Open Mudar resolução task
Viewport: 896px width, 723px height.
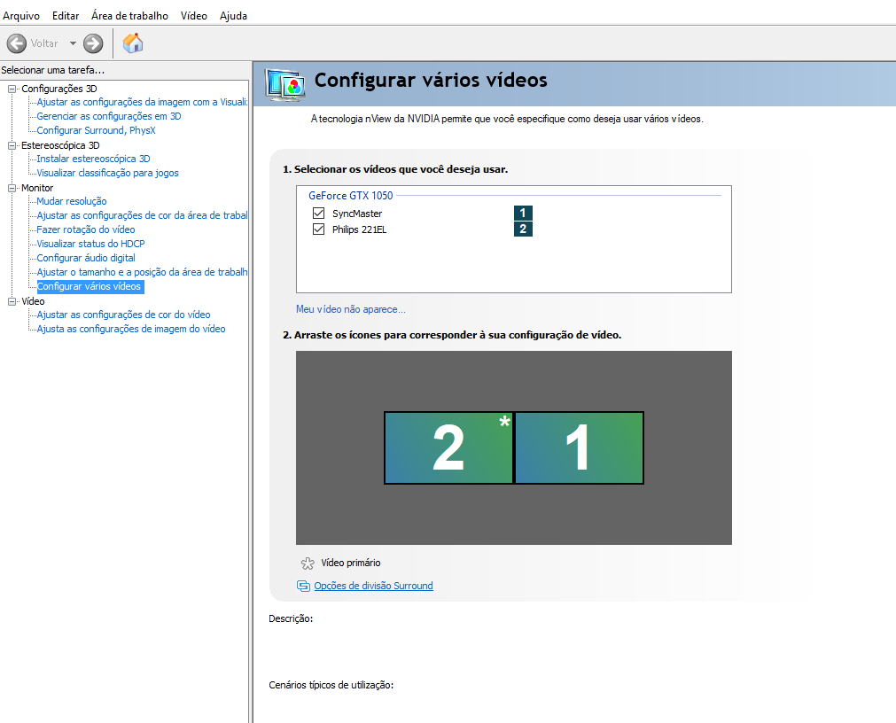point(72,202)
